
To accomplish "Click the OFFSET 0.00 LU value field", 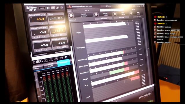I will [105, 14].
